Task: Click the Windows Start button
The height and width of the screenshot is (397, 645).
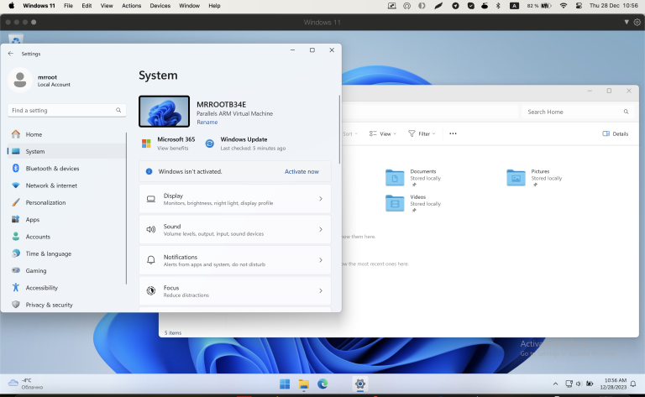Action: coord(285,384)
